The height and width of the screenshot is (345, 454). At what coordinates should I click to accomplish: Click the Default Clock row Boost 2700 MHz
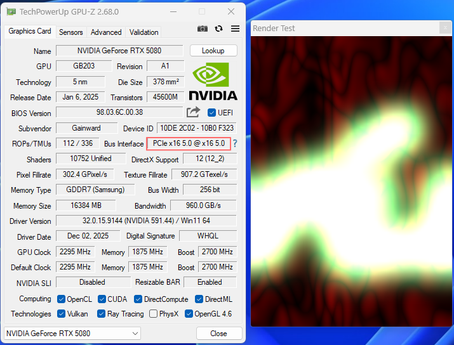(x=217, y=267)
